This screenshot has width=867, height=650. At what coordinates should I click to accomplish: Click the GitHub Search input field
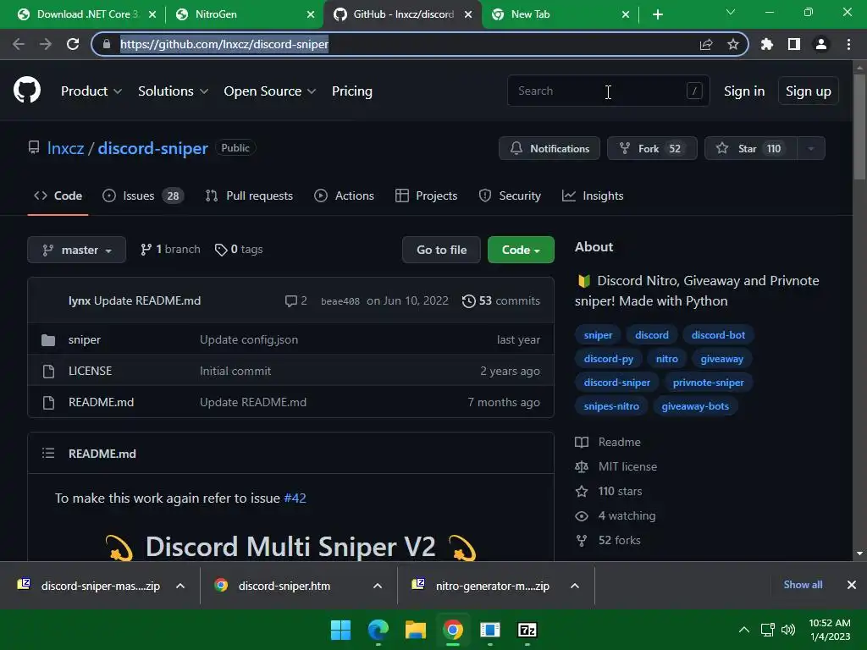click(x=608, y=91)
